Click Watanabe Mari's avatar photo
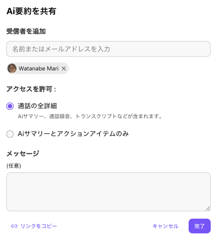The height and width of the screenshot is (236, 217). [12, 68]
